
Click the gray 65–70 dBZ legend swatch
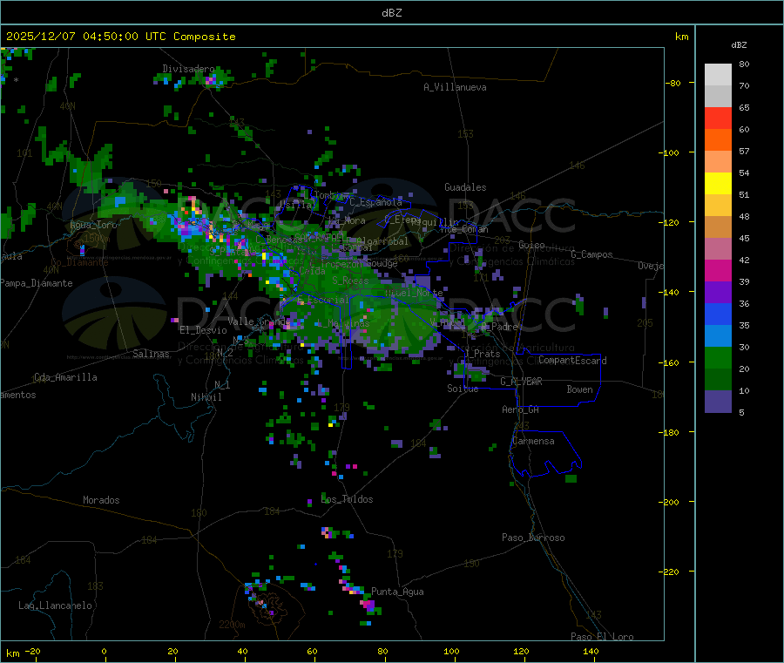pos(718,97)
